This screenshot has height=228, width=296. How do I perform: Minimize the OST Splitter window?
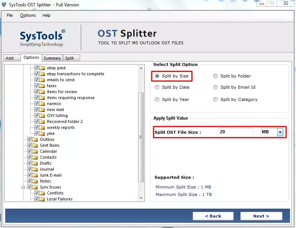coord(262,3)
